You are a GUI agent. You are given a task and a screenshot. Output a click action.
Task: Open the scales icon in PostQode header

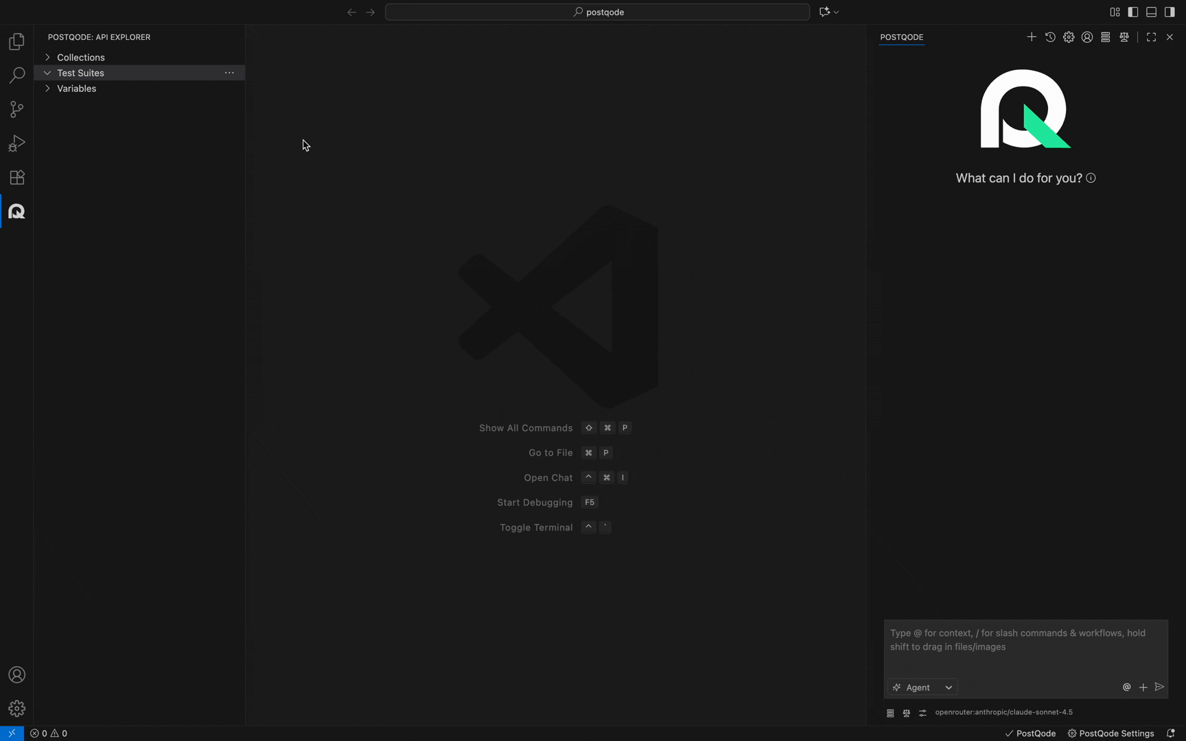pos(1124,37)
